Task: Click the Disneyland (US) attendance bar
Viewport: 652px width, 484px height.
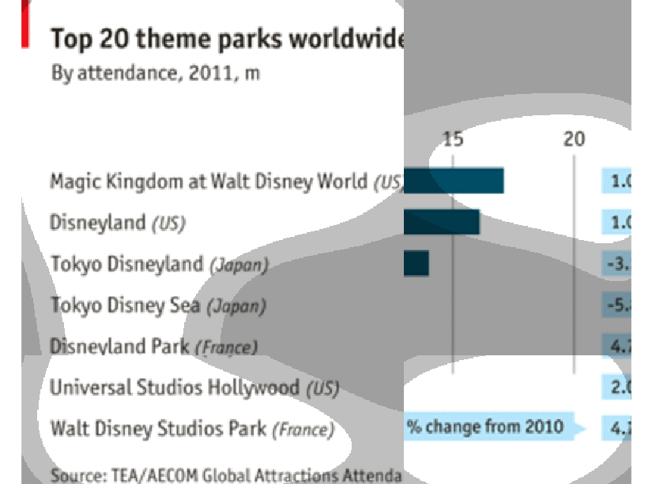Action: (442, 222)
